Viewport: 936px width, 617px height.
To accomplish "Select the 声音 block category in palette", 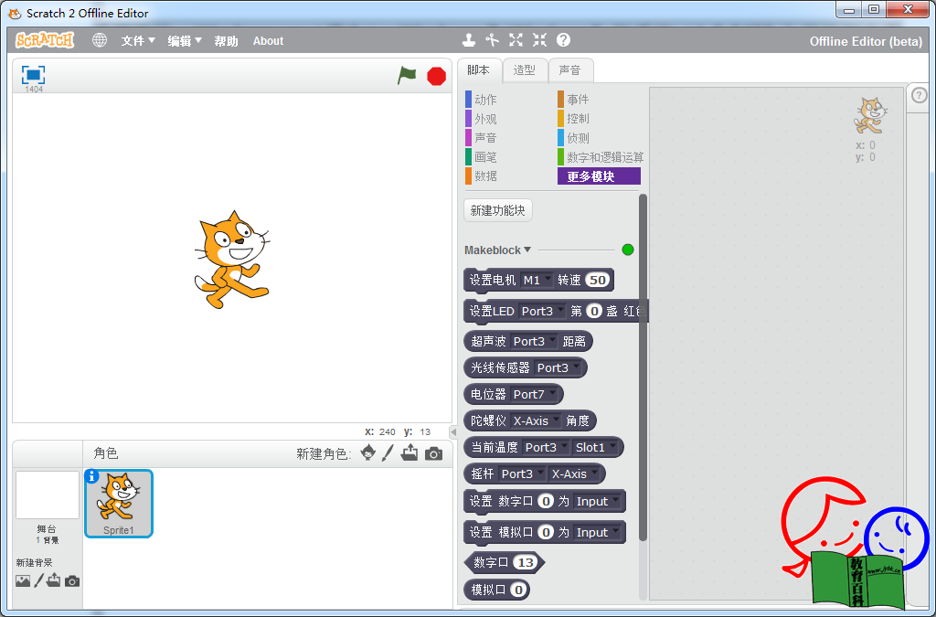I will (481, 138).
